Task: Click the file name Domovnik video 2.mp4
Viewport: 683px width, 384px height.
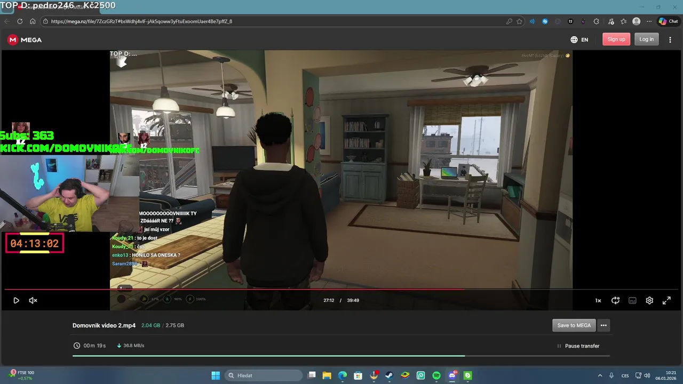Action: pos(104,325)
